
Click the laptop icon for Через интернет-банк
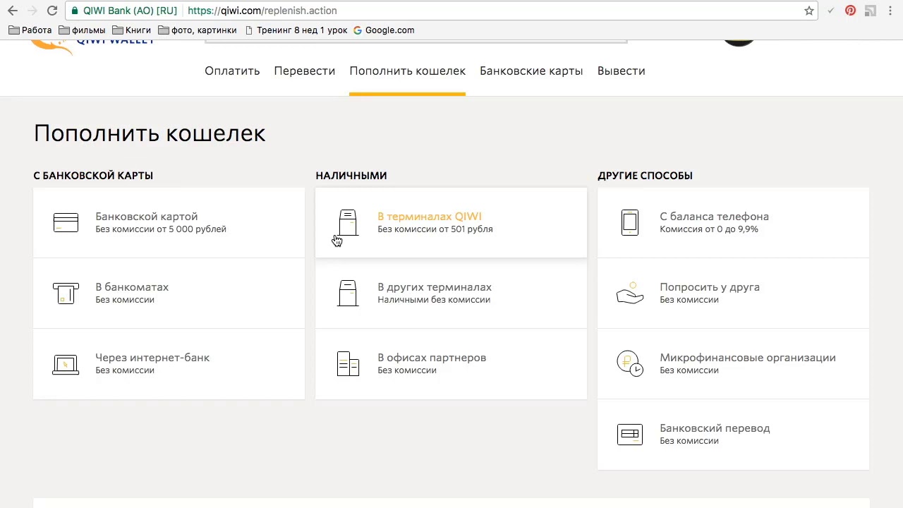click(x=66, y=364)
